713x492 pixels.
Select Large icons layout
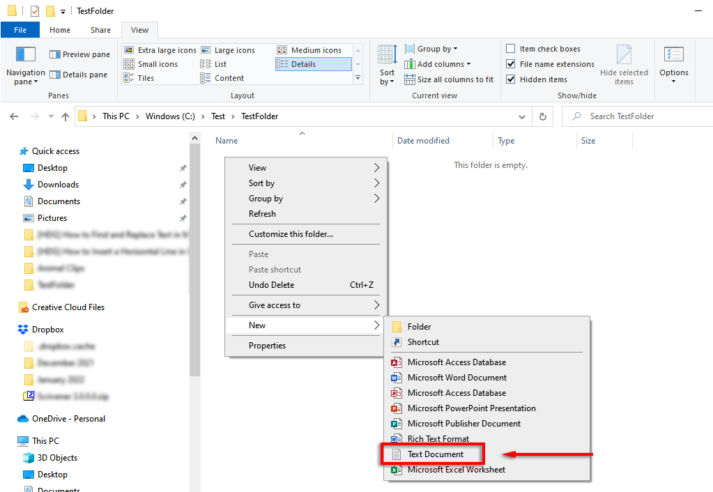pos(229,50)
